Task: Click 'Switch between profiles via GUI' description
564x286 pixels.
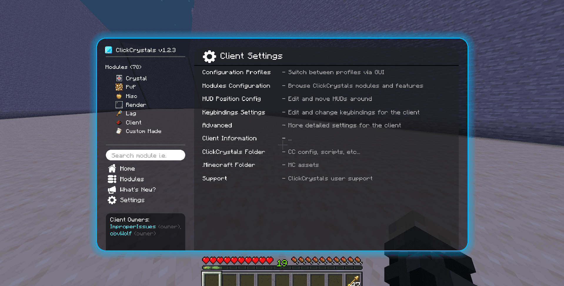Action: (x=336, y=72)
